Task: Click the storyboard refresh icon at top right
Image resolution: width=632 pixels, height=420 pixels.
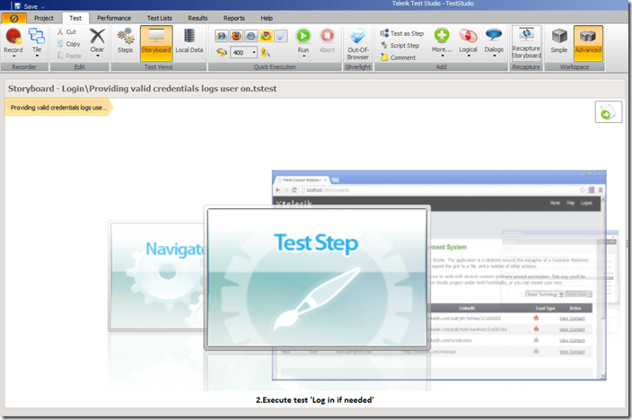Action: 609,112
